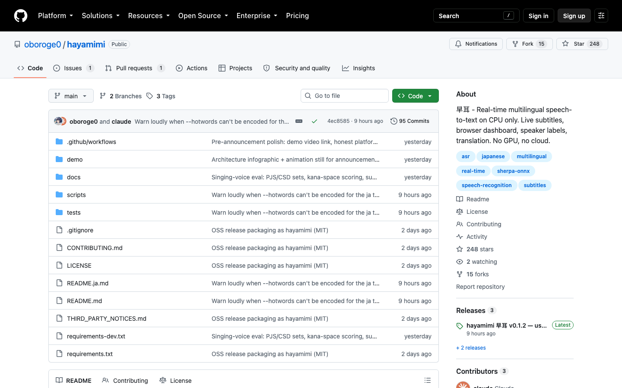Open the commit history clock icon
The image size is (622, 388).
click(394, 121)
